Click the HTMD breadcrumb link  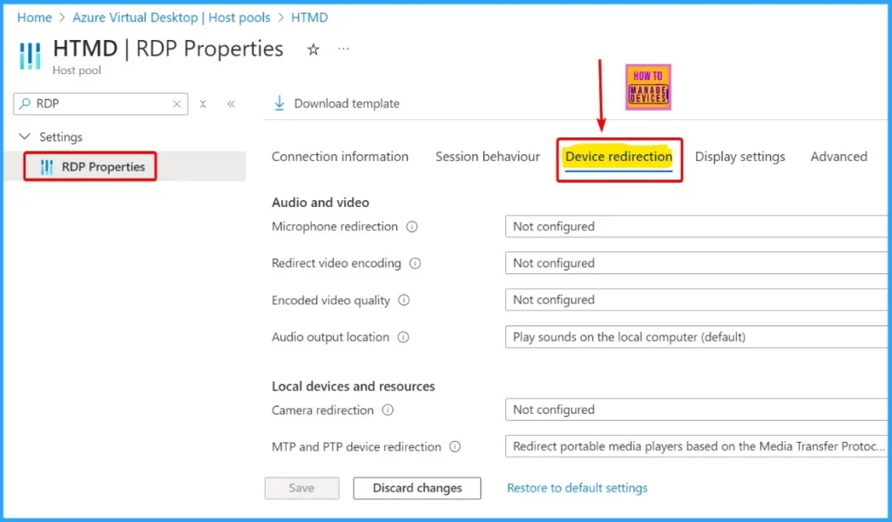309,17
